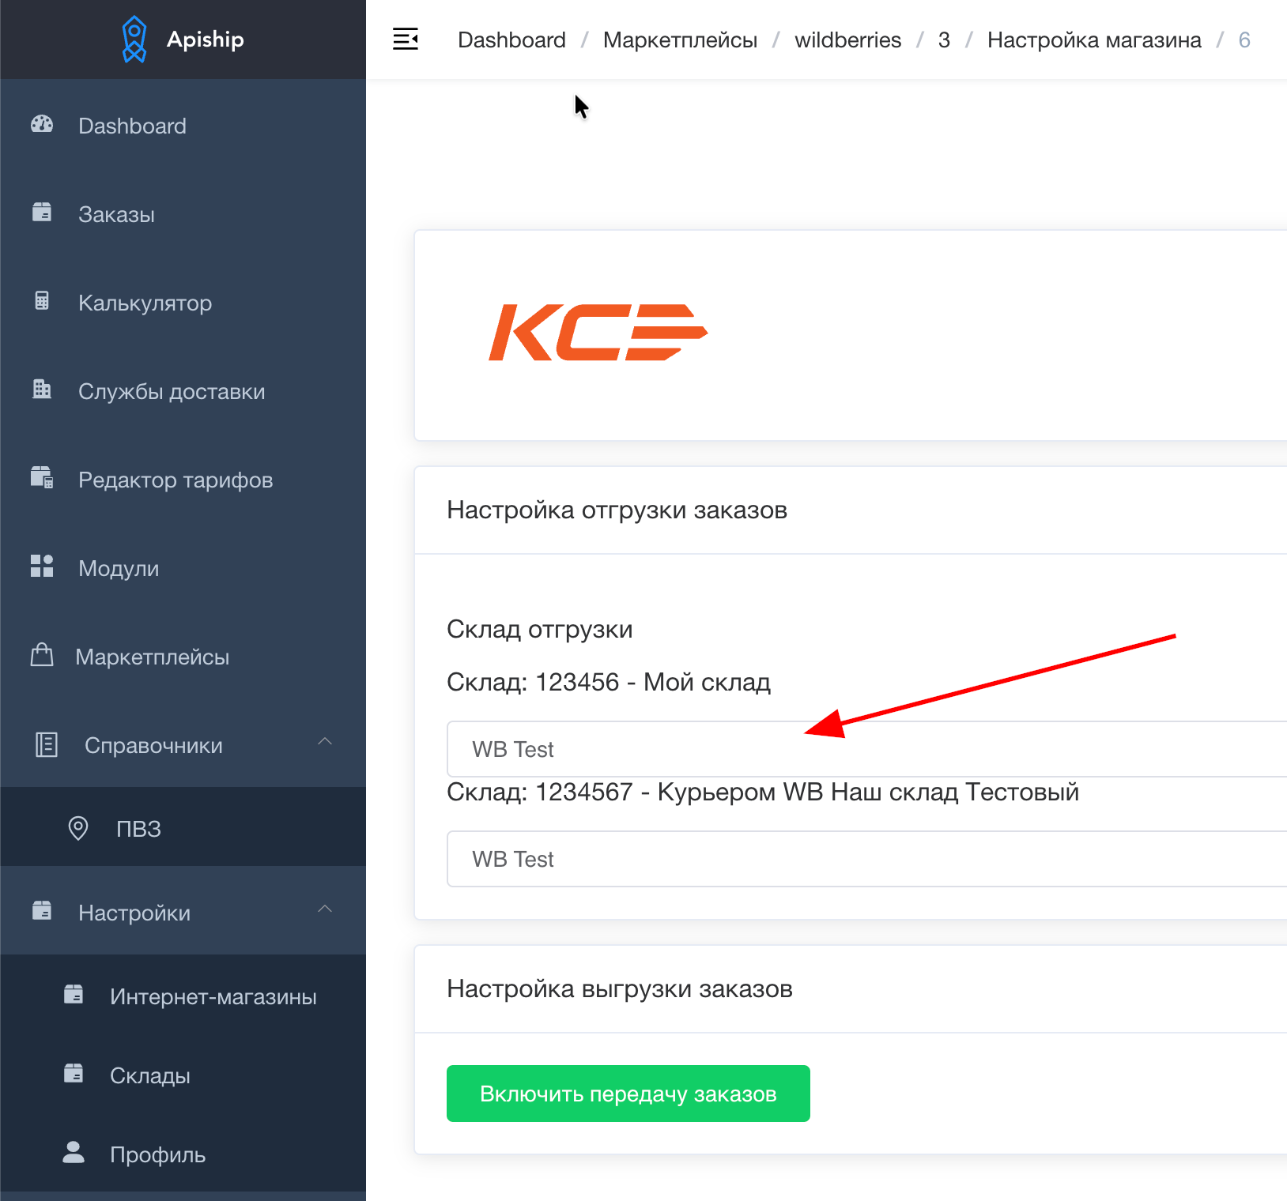Select the Профиль submenu label
The width and height of the screenshot is (1287, 1201).
coord(158,1154)
